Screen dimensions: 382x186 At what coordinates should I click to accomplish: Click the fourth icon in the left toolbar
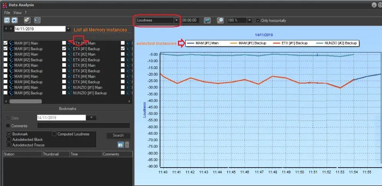37,20
